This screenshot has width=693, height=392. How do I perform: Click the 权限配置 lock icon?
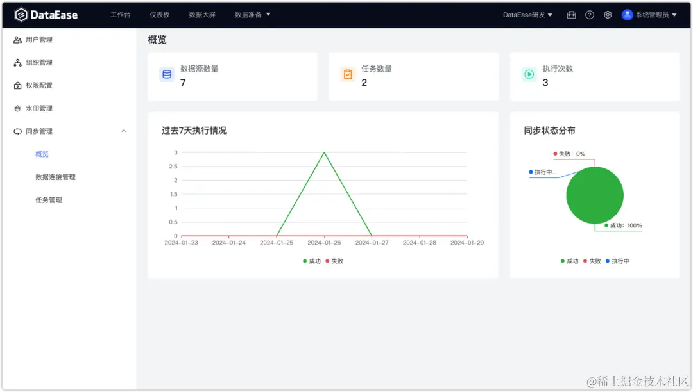[17, 86]
